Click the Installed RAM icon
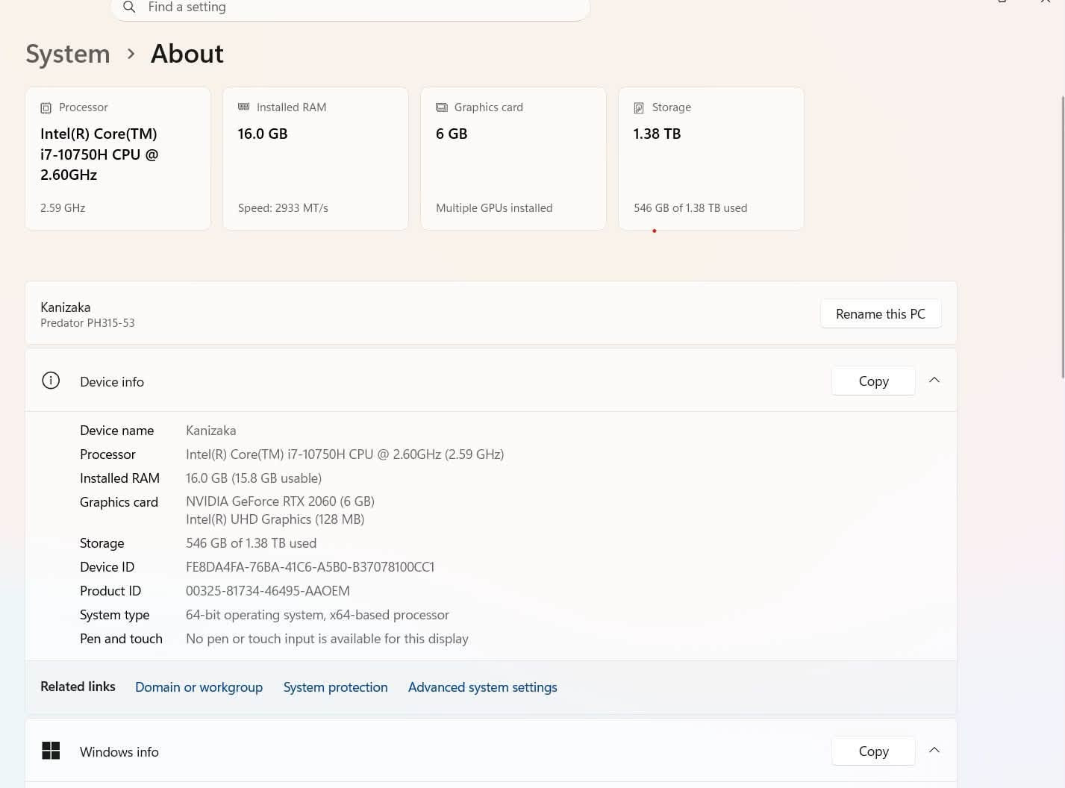Viewport: 1065px width, 788px height. coord(243,107)
